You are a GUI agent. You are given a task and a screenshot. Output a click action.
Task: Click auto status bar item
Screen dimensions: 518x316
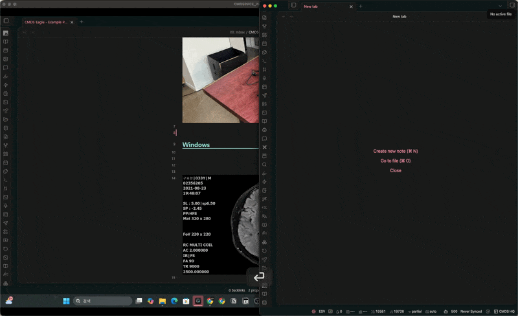(431, 311)
